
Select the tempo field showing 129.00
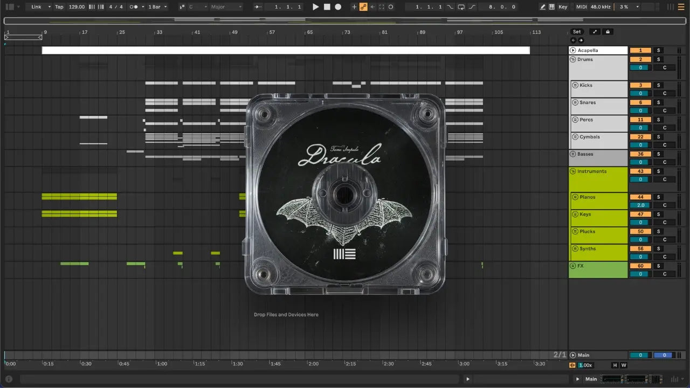click(77, 7)
